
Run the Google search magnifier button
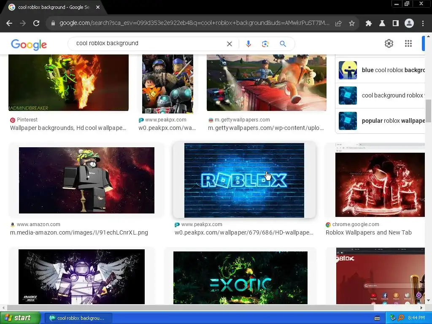[x=283, y=44]
